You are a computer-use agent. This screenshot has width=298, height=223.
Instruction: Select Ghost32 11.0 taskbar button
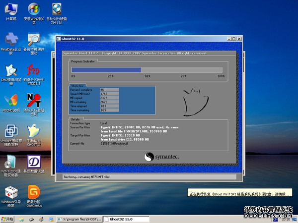point(126,219)
